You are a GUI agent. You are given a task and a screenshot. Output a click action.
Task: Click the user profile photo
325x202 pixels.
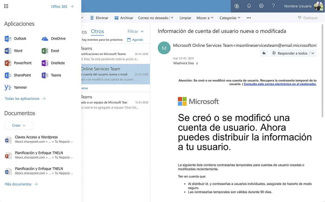(319, 6)
